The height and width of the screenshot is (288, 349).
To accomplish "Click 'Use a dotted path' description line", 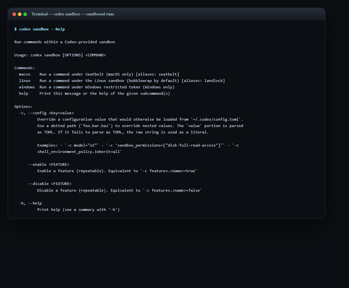I will [x=140, y=126].
